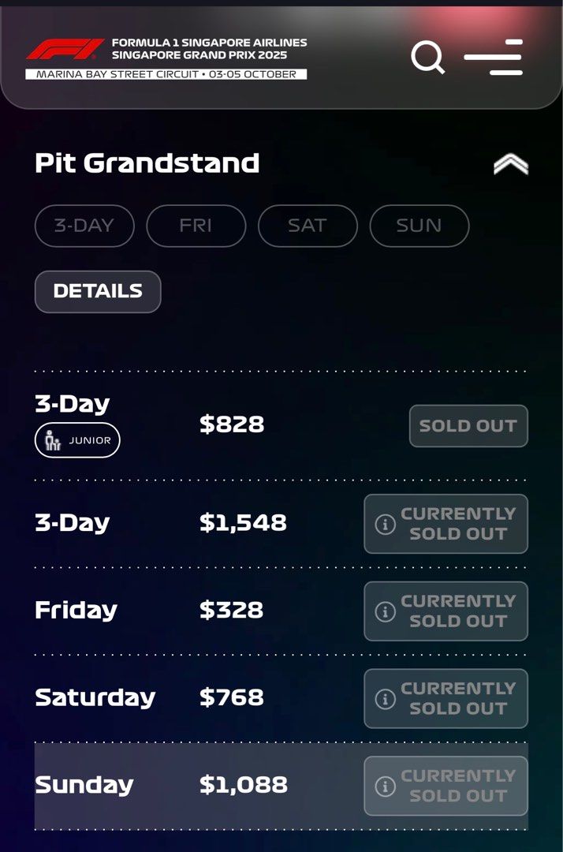Open the DETAILS button
This screenshot has height=852, width=563.
click(97, 291)
